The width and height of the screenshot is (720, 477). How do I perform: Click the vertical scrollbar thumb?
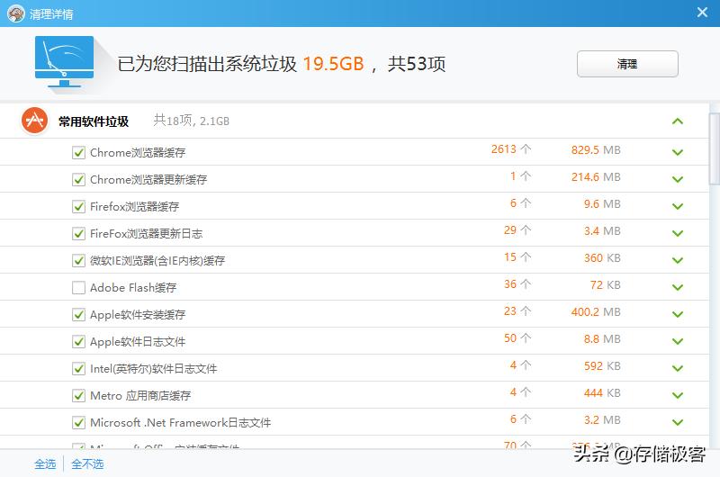pyautogui.click(x=715, y=147)
